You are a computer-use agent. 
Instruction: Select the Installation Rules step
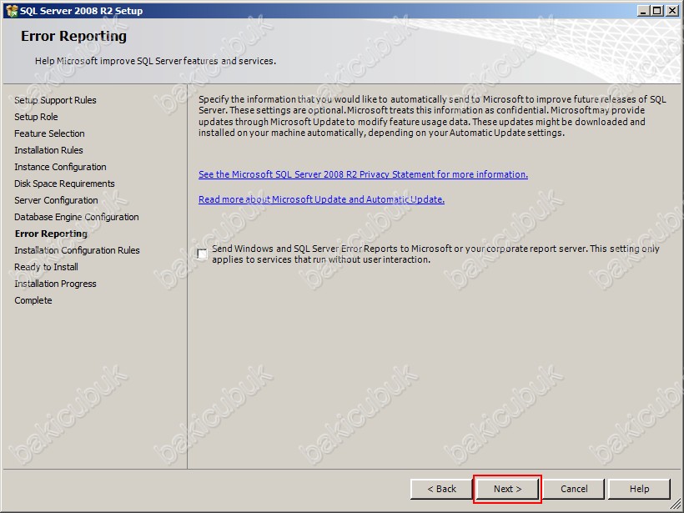[x=48, y=150]
